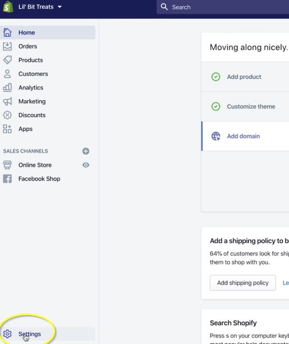Click the magnifying glass search icon

coord(164,7)
